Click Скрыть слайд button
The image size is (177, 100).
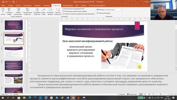[43, 11]
